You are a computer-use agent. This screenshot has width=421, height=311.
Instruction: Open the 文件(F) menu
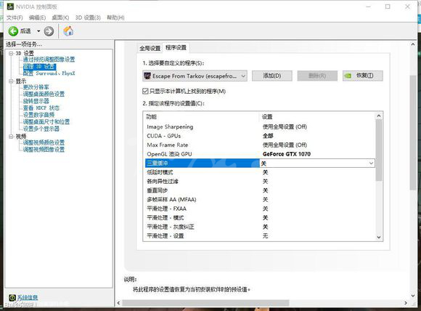point(15,17)
